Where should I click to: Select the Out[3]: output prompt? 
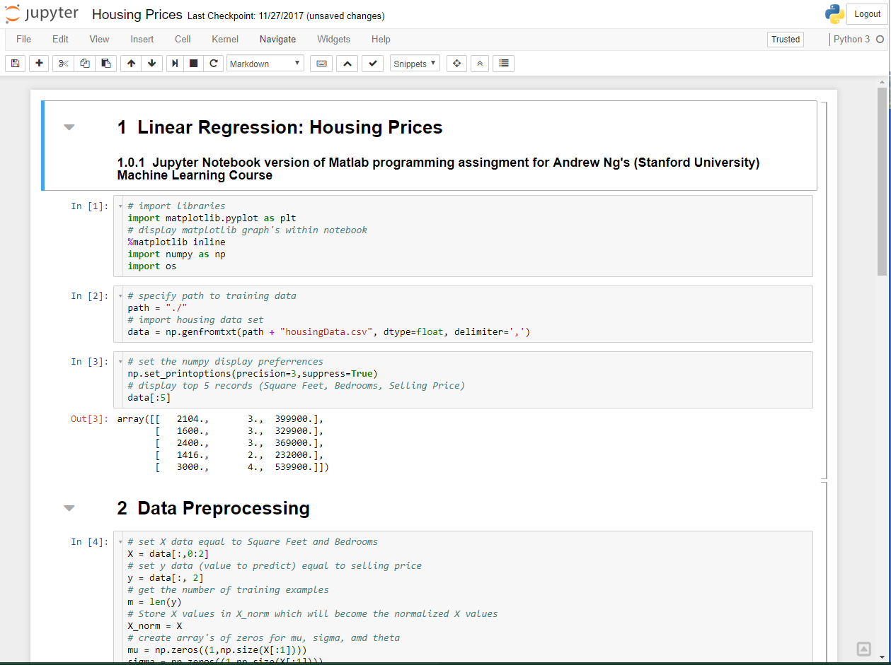click(90, 419)
